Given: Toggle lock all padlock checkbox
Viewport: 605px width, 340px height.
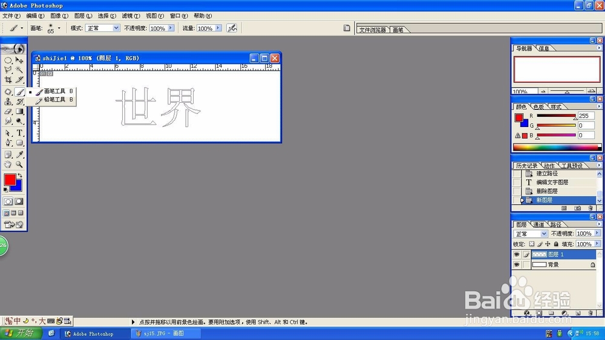Looking at the screenshot, I should (556, 244).
